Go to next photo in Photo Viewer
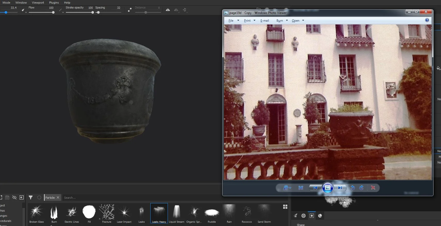This screenshot has width=441, height=226. [x=340, y=188]
